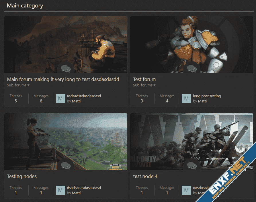
Task: Open the Main category heading link
Action: (x=25, y=5)
